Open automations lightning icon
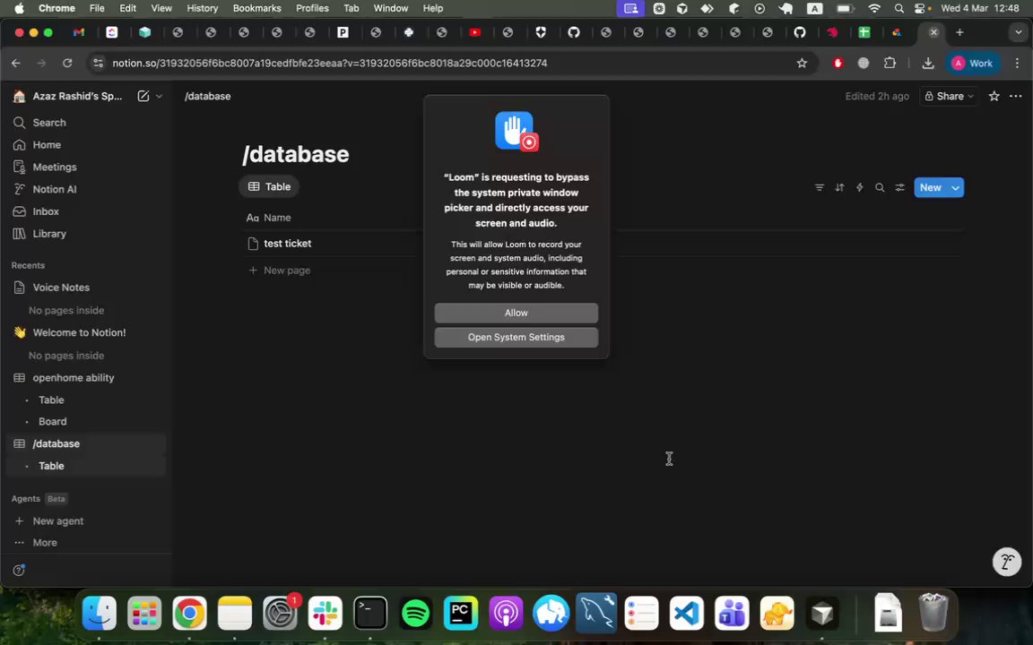Screen dimensions: 1033x645 859,187
